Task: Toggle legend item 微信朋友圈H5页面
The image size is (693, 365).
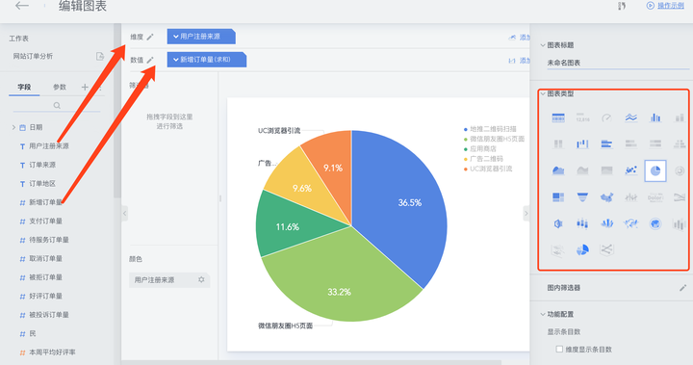Action: tap(494, 139)
